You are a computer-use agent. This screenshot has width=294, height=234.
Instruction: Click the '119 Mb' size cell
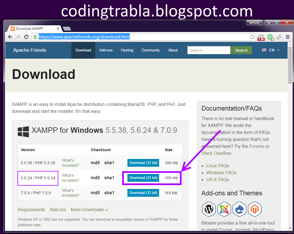click(171, 193)
